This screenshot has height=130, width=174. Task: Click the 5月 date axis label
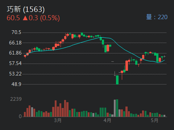click(154, 120)
